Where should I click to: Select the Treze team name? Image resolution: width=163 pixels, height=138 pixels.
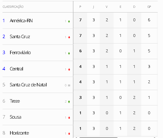(15, 101)
